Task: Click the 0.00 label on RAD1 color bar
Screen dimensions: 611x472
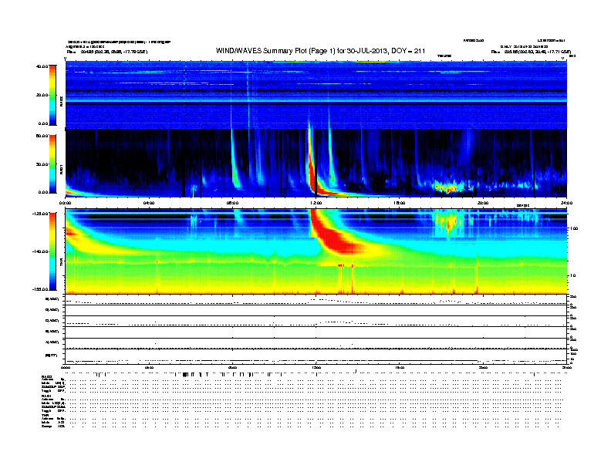Action: point(43,192)
